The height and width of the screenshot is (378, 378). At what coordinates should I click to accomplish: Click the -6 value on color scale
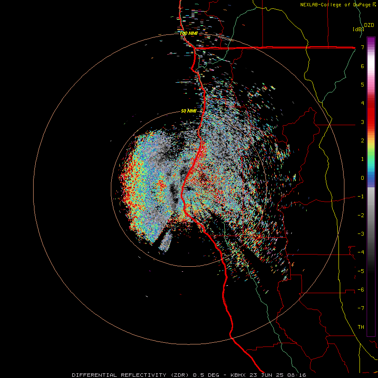361,290
